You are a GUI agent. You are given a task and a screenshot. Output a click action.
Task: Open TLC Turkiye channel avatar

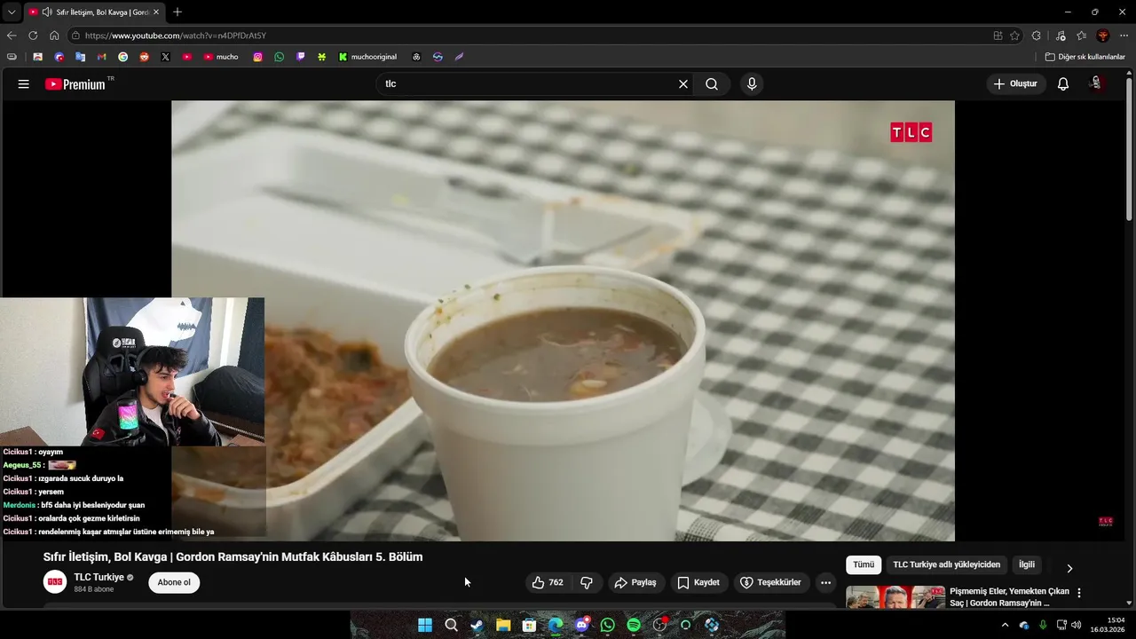tap(55, 582)
